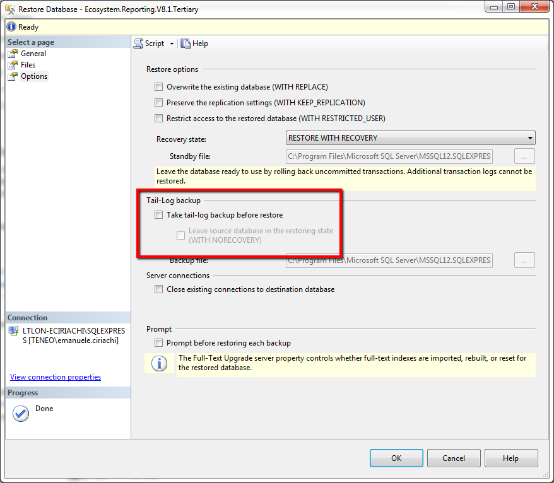Select the Files page
The height and width of the screenshot is (483, 554).
click(x=28, y=65)
